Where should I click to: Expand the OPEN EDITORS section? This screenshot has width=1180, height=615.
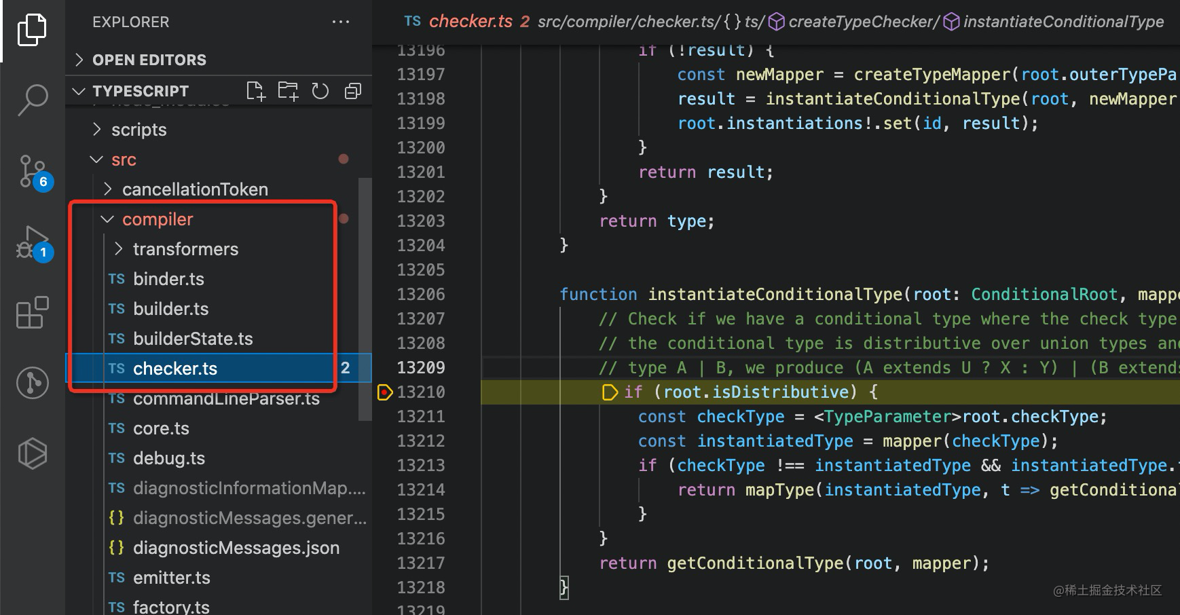click(x=149, y=60)
